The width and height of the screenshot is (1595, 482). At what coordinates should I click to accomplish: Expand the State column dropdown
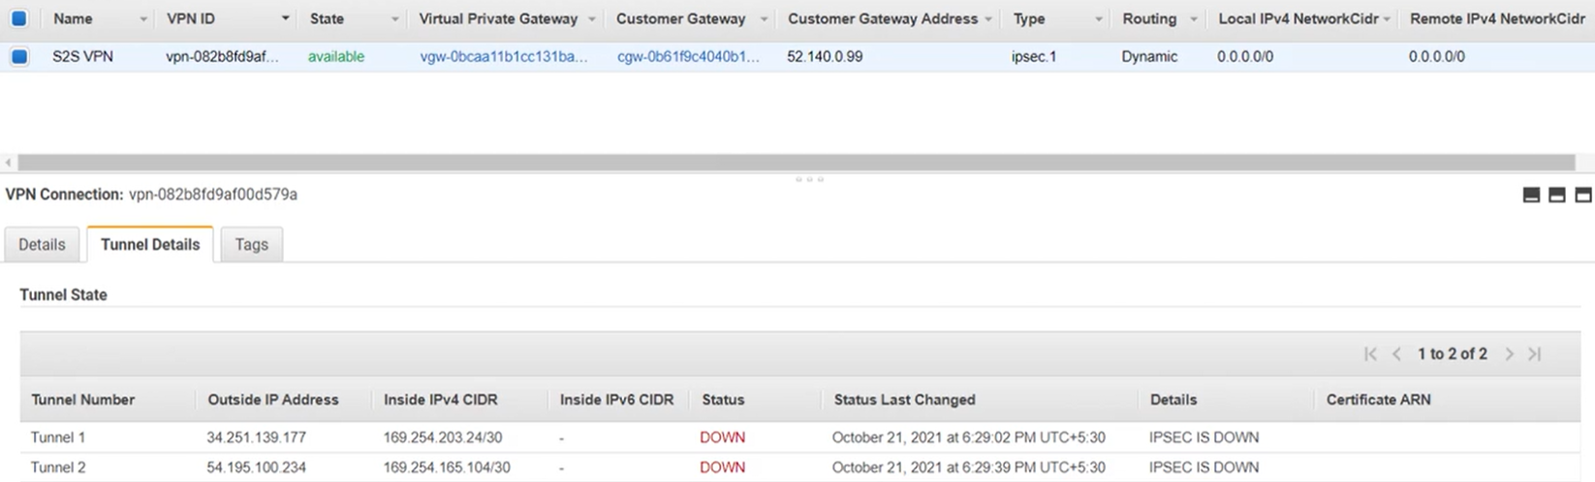point(394,19)
